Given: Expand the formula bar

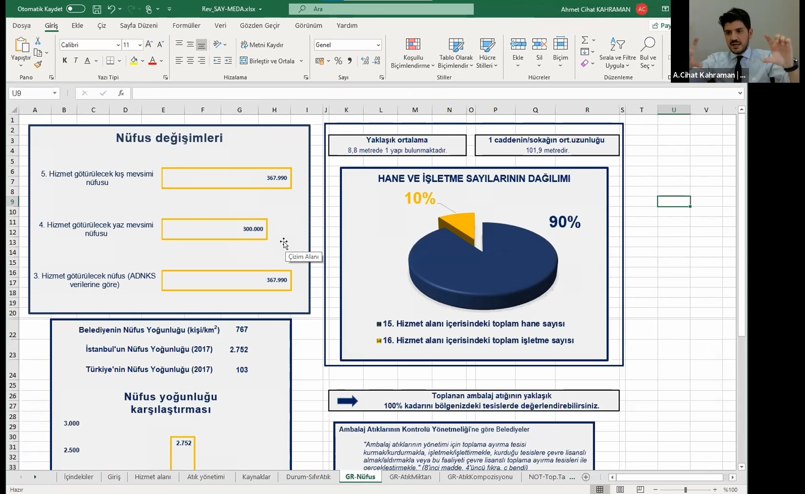Looking at the screenshot, I should [740, 93].
